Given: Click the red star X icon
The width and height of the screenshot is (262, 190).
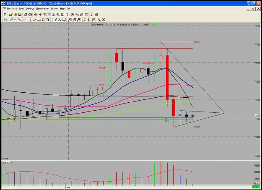Looking at the screenshot, I should click(x=73, y=15).
